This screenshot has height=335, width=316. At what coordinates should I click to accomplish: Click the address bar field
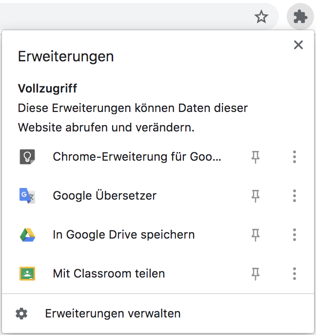[139, 17]
